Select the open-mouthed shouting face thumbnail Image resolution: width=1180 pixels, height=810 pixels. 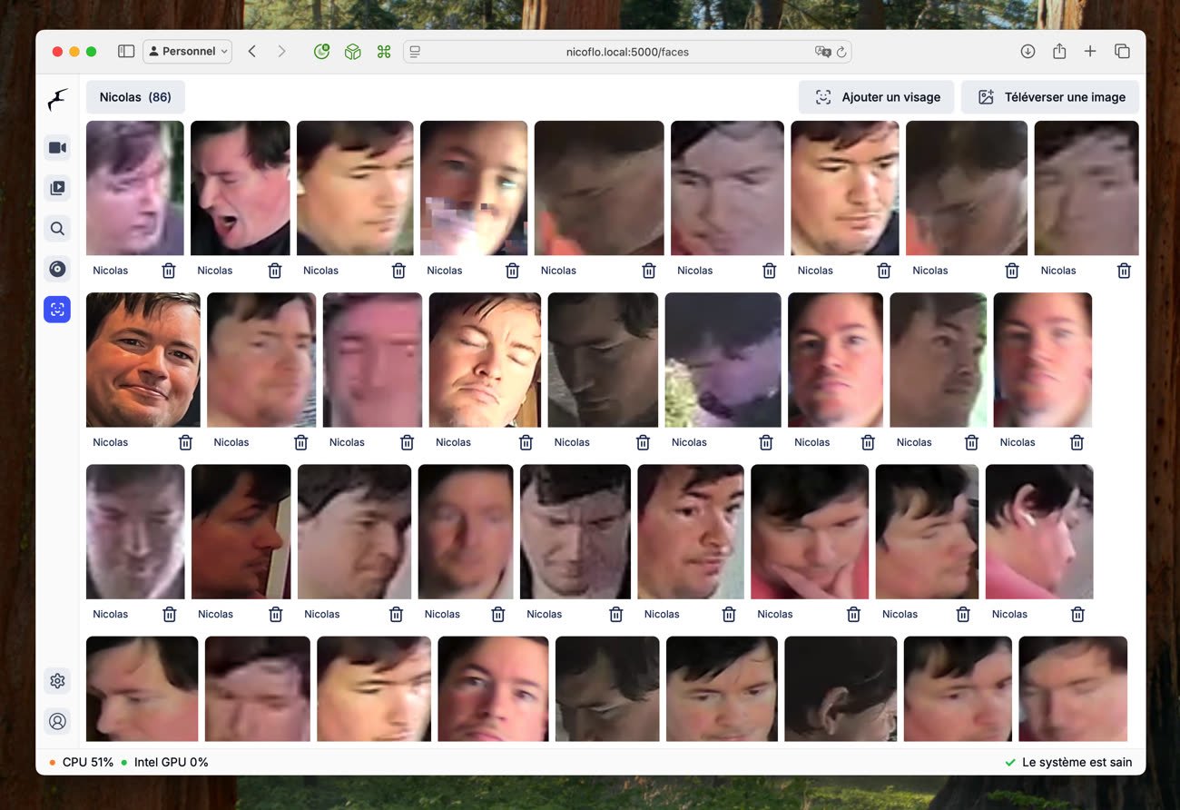241,188
